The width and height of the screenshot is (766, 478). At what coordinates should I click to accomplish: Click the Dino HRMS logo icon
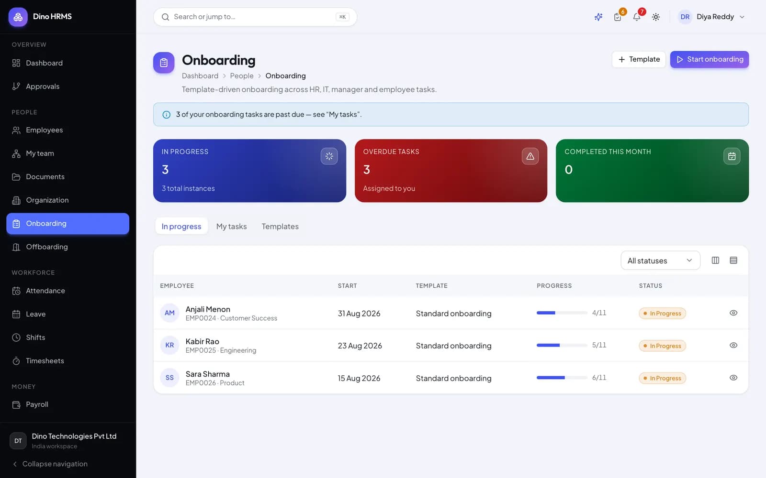point(18,17)
